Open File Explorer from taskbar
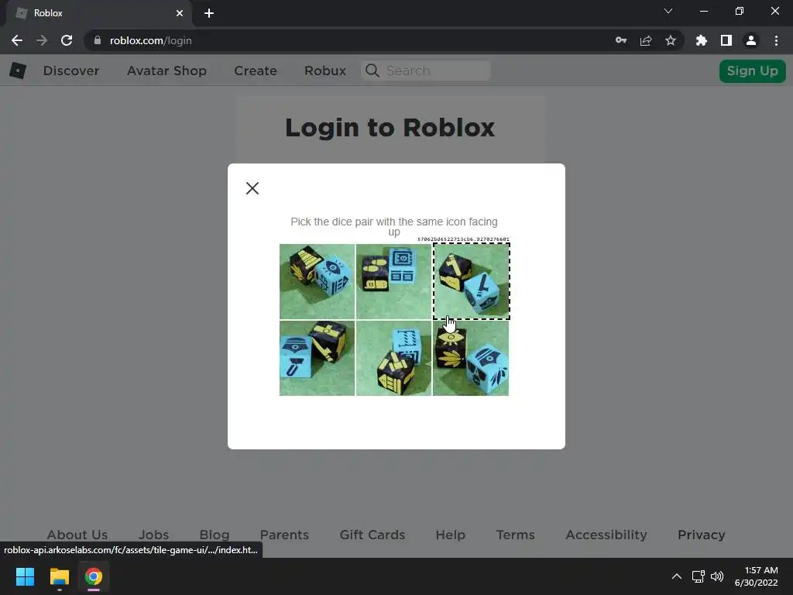This screenshot has width=793, height=595. (59, 576)
